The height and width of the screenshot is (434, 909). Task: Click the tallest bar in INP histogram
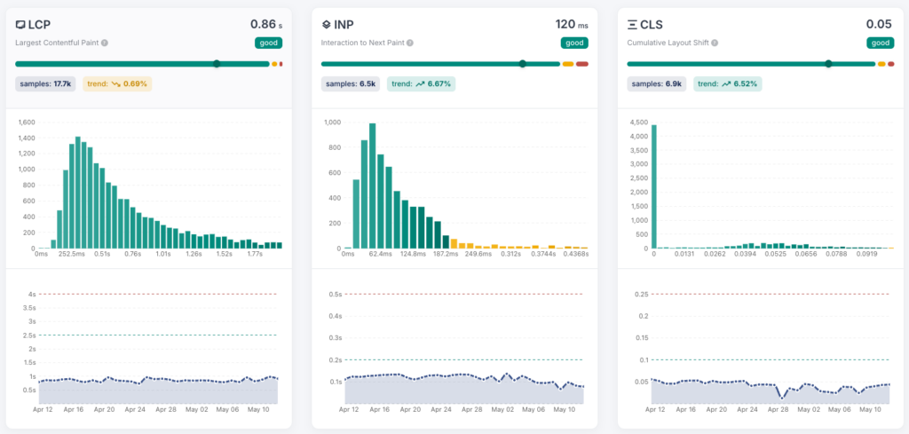click(x=372, y=186)
